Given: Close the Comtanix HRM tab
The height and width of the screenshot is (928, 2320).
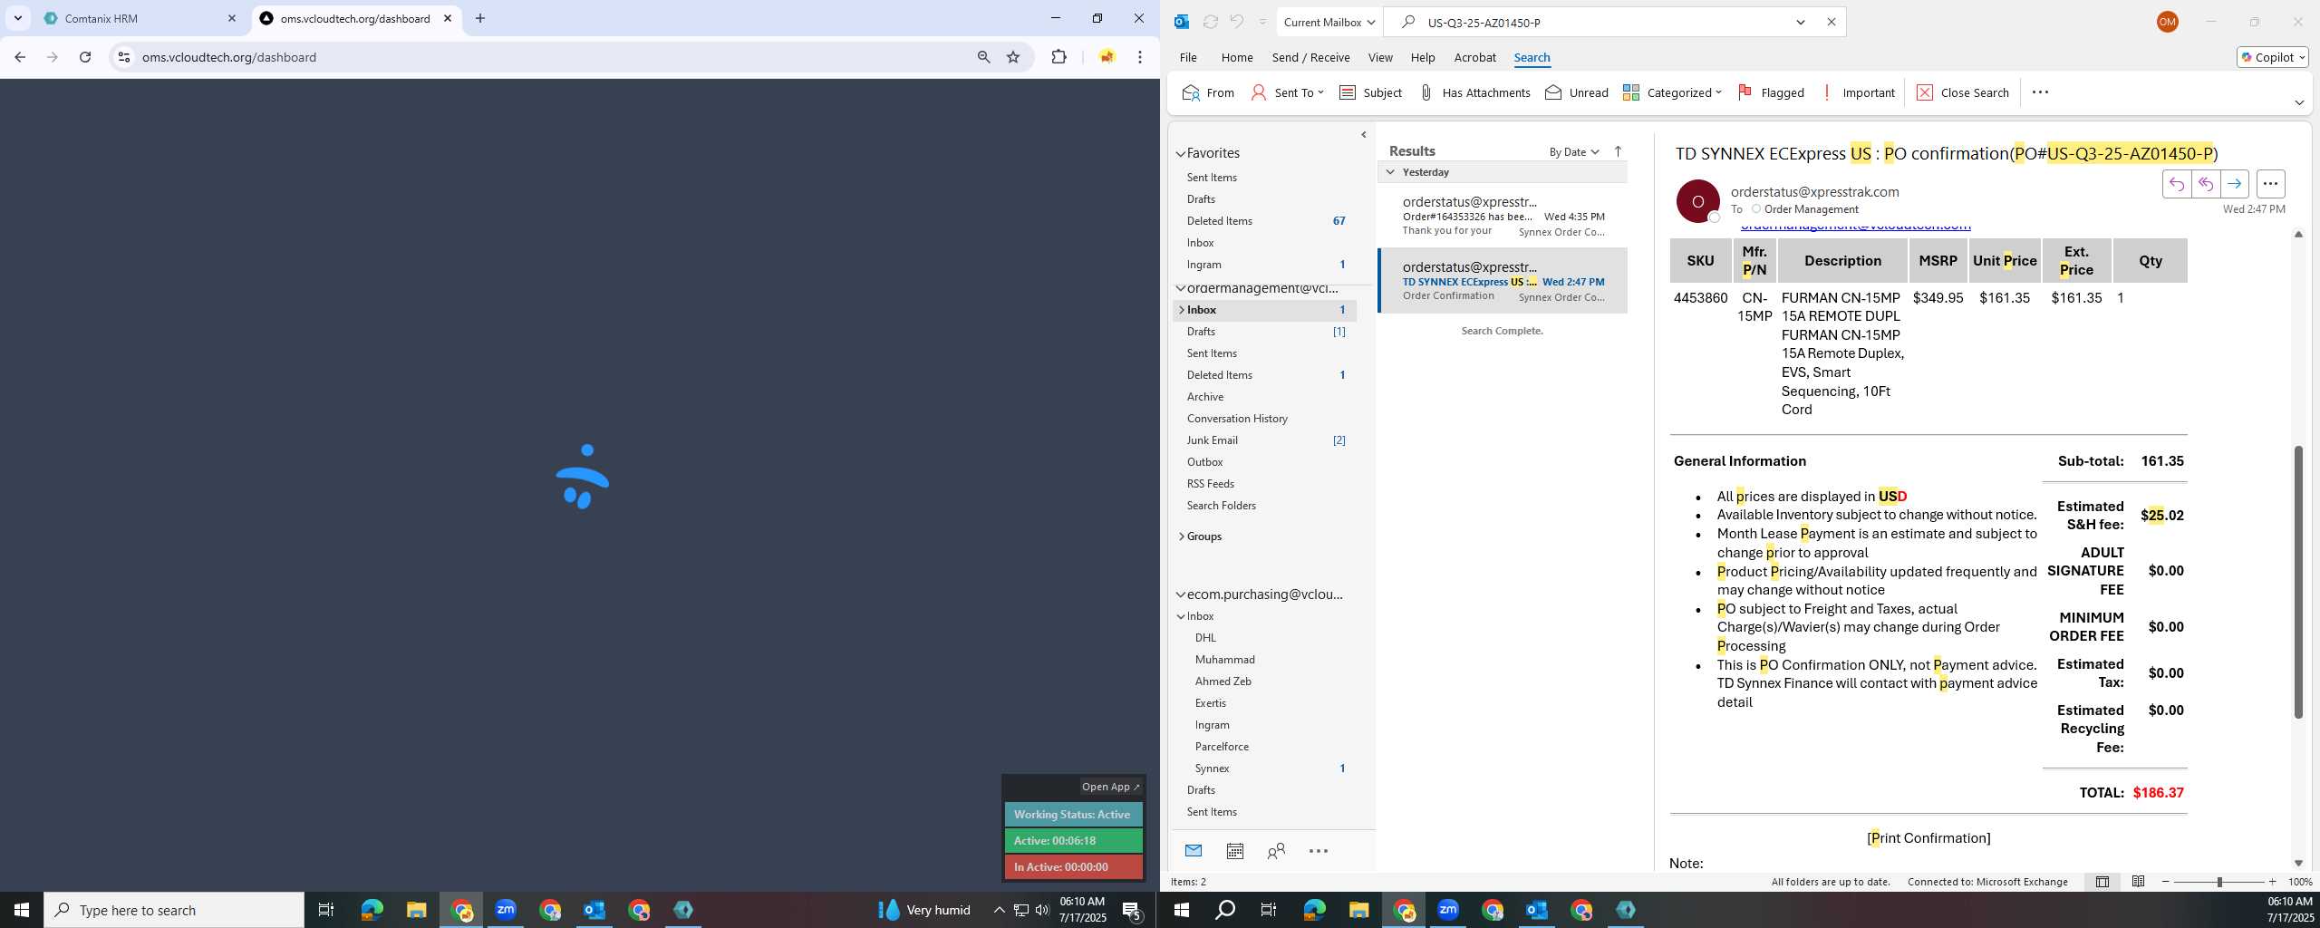Looking at the screenshot, I should (232, 18).
